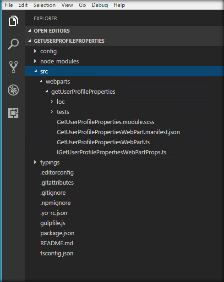Open gulpfile.js in the explorer

click(x=53, y=223)
